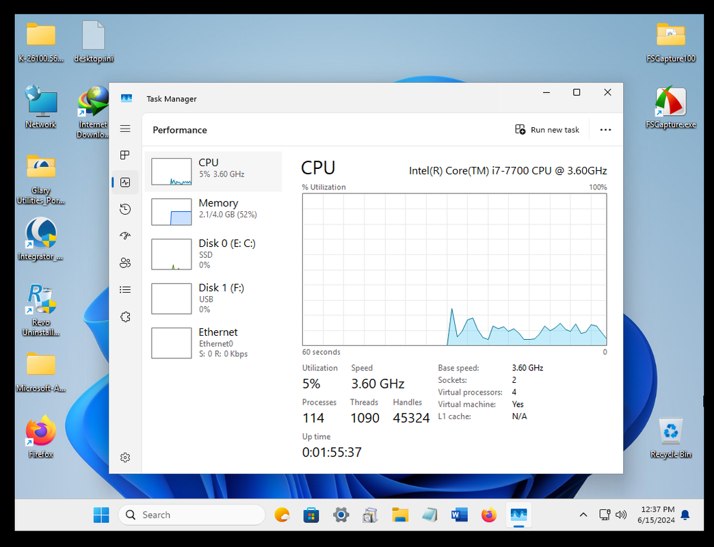Click the CPU mini graph thumbnail
The height and width of the screenshot is (547, 714).
(171, 172)
